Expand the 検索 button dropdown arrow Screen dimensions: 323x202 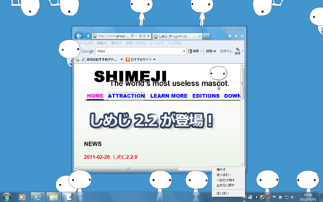click(x=201, y=51)
